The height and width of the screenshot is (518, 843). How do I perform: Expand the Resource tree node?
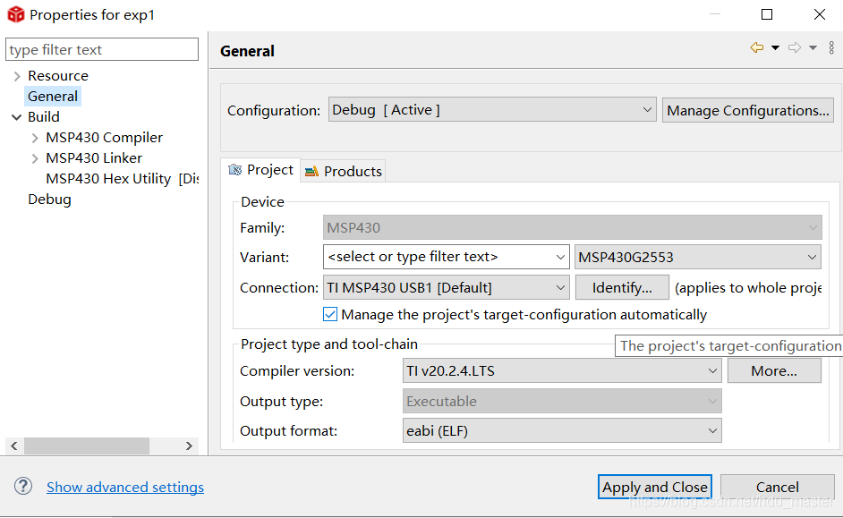17,76
